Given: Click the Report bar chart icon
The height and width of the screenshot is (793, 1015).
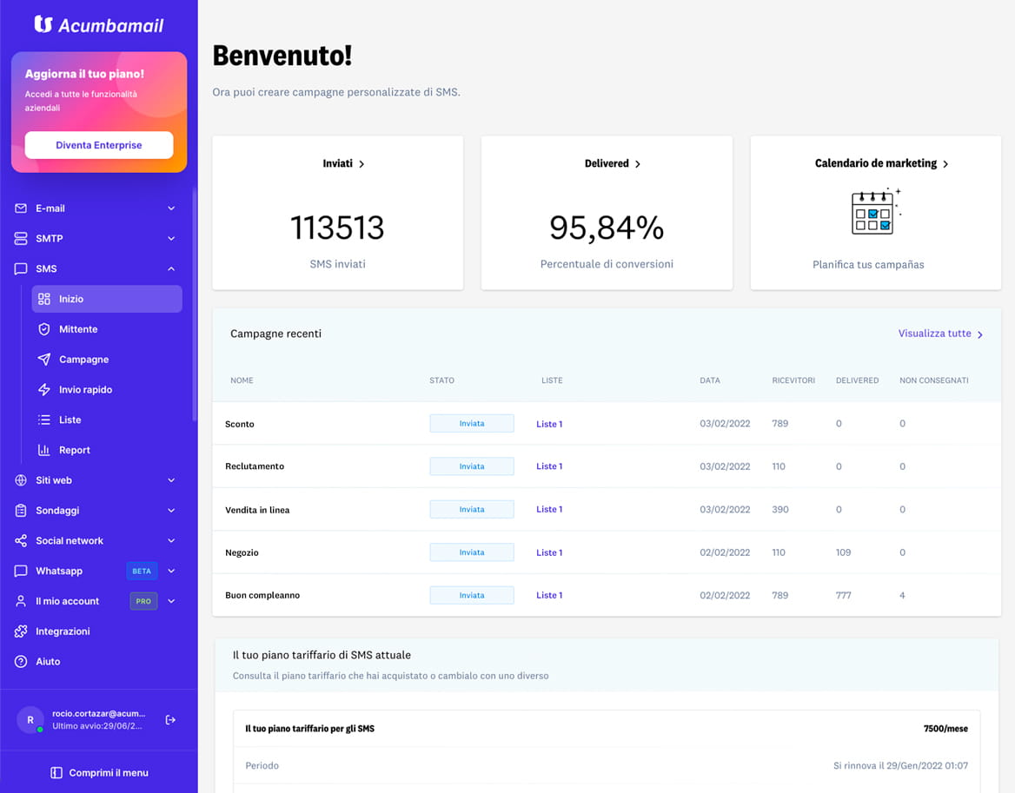Looking at the screenshot, I should tap(44, 450).
